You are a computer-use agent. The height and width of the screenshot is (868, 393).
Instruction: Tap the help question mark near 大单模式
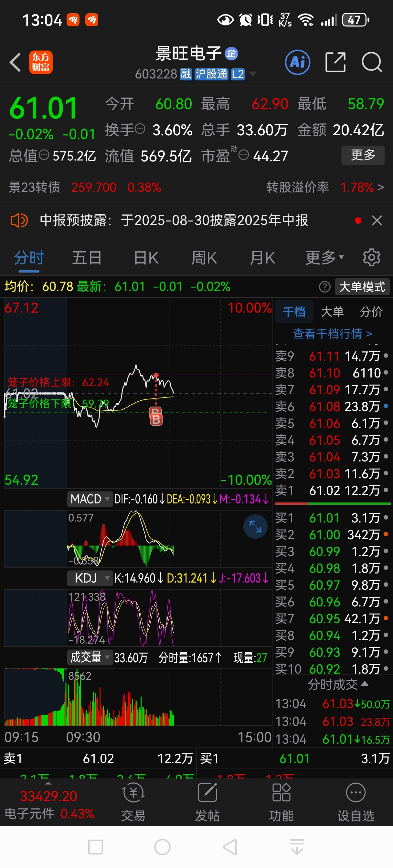click(324, 287)
